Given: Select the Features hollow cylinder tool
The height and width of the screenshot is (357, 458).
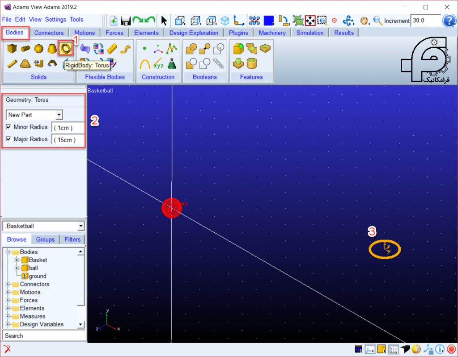Looking at the screenshot, I should click(x=251, y=63).
